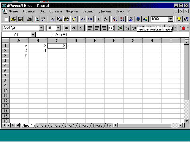Image resolution: width=190 pixels, height=142 pixels.
Task: Select the Thousands separator 1000 style button
Action: (134, 28)
